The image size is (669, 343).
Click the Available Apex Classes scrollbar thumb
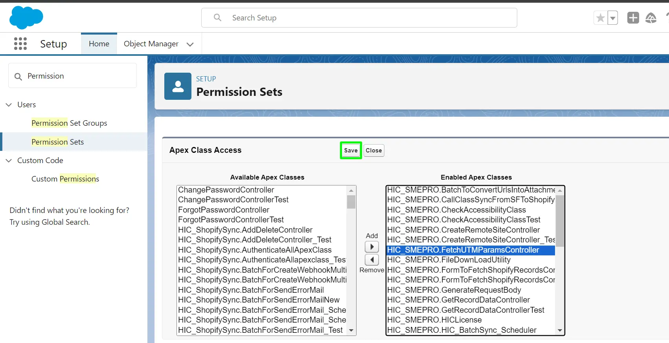coord(351,202)
